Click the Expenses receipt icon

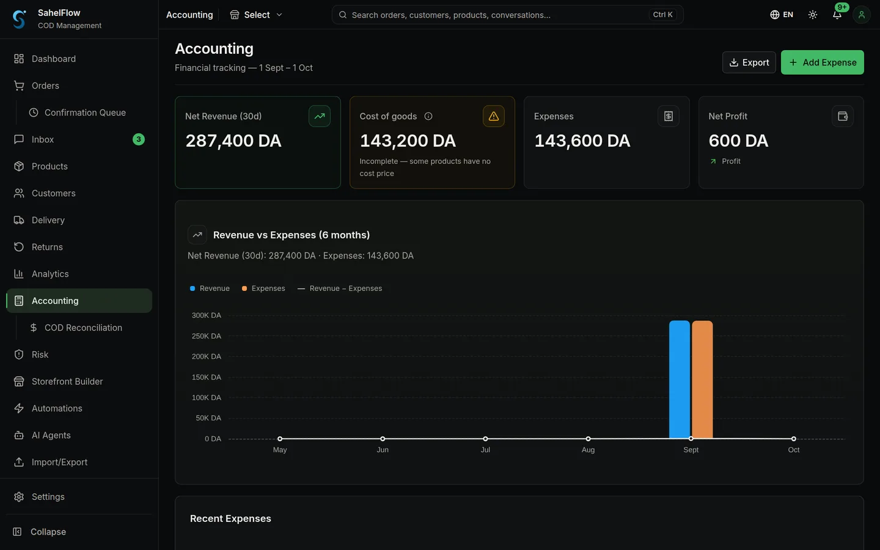[x=669, y=116]
